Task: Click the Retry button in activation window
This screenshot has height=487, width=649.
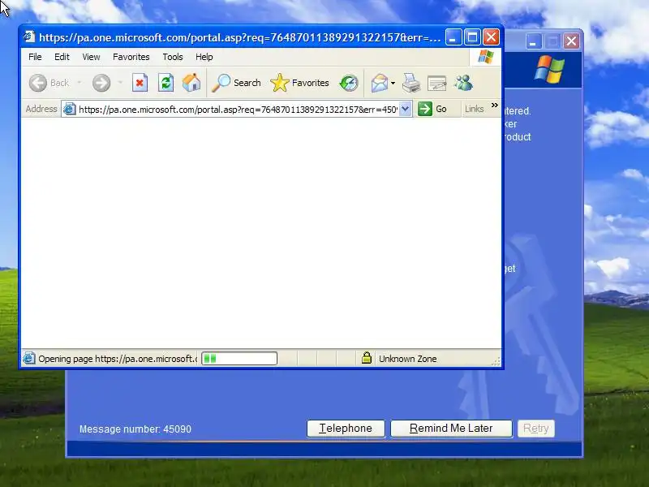Action: click(x=535, y=429)
